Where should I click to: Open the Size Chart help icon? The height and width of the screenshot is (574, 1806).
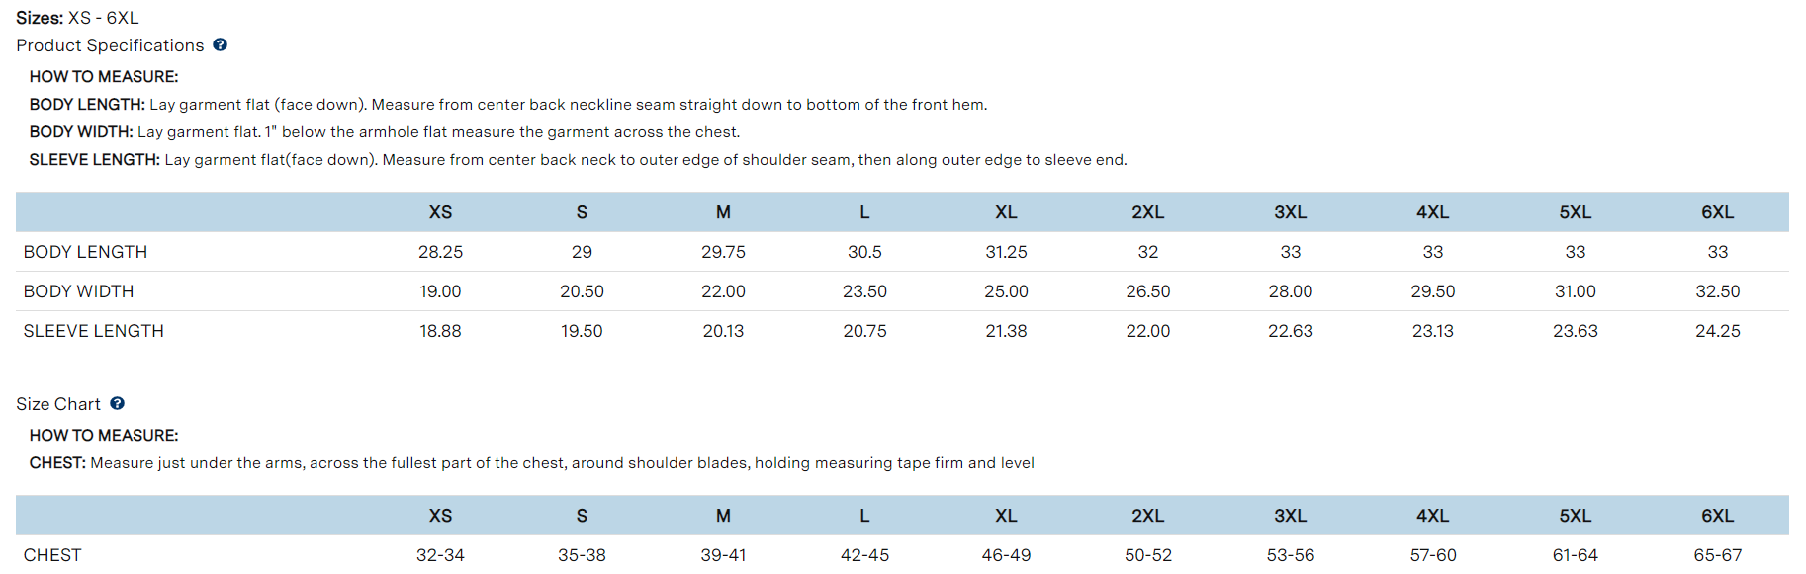117,403
